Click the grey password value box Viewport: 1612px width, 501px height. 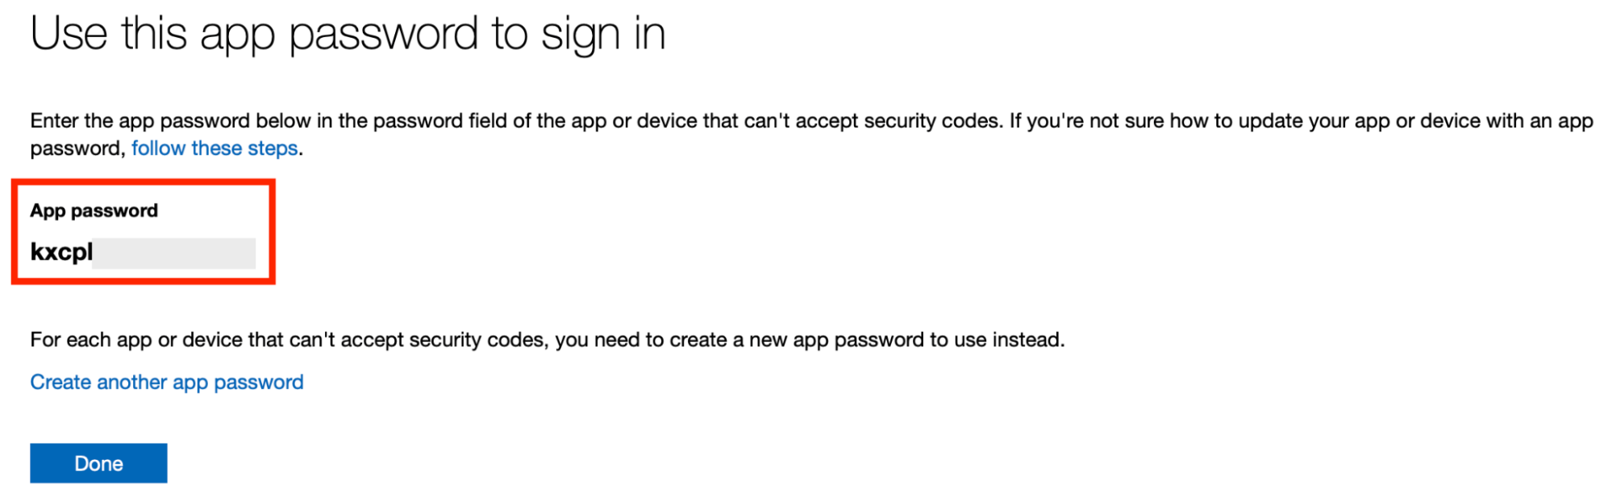click(173, 252)
